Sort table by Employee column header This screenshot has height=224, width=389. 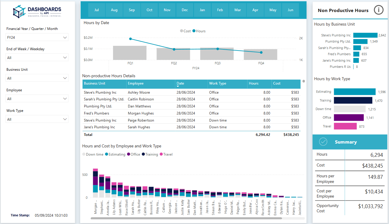[136, 83]
